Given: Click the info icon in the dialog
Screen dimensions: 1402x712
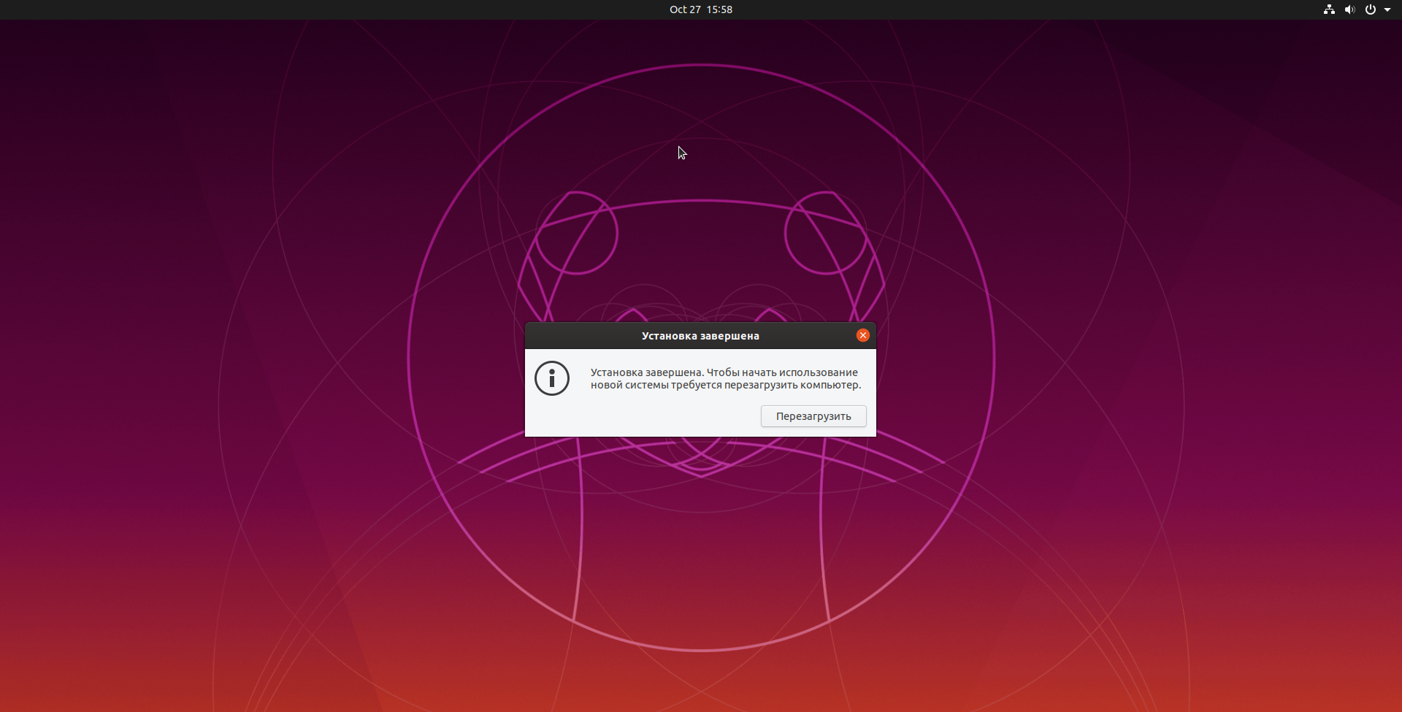Looking at the screenshot, I should [552, 378].
